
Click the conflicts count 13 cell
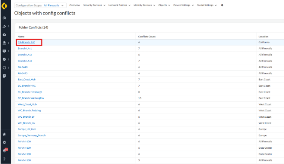tap(140, 98)
